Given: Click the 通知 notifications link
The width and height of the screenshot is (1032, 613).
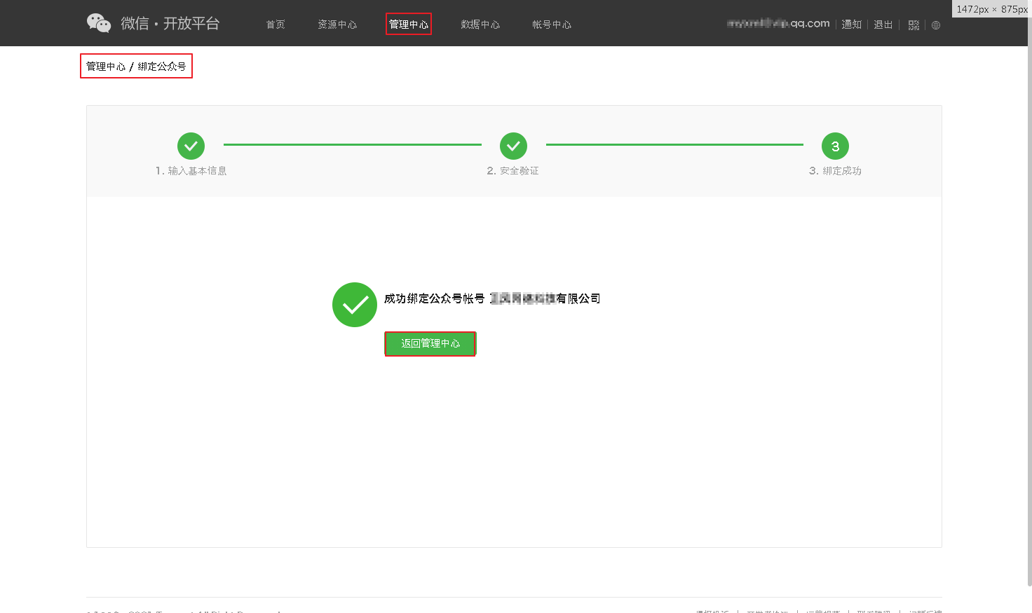Looking at the screenshot, I should [x=852, y=25].
